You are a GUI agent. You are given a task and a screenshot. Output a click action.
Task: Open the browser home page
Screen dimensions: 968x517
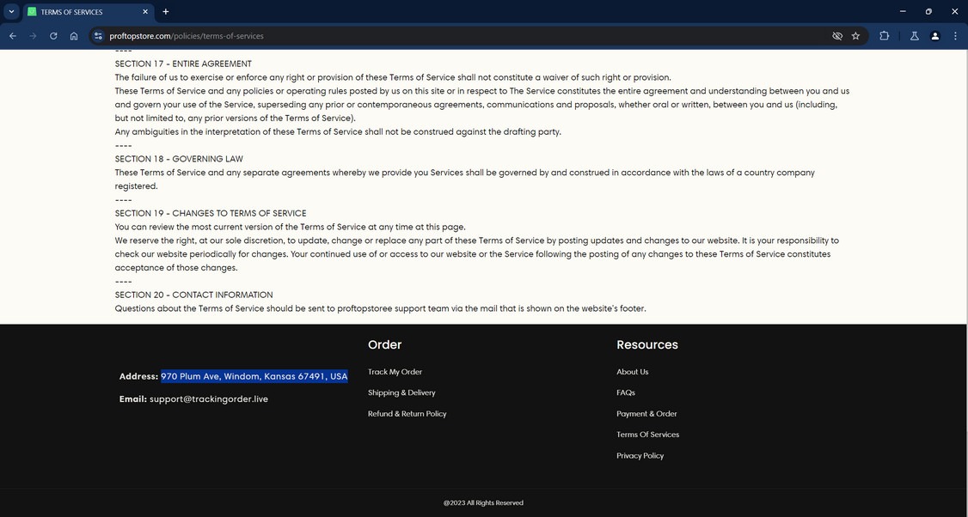73,36
